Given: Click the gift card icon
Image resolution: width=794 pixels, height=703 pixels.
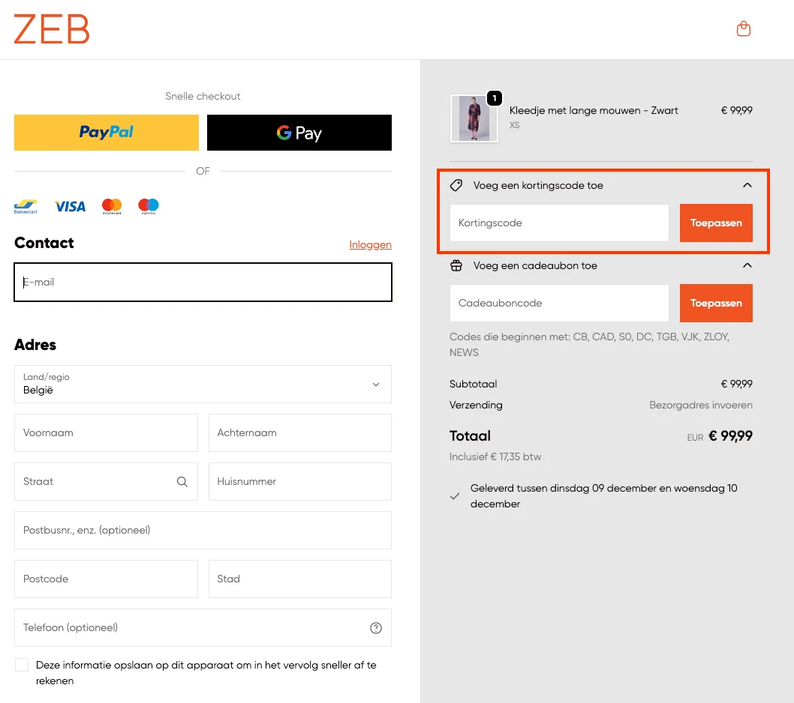Looking at the screenshot, I should click(456, 265).
